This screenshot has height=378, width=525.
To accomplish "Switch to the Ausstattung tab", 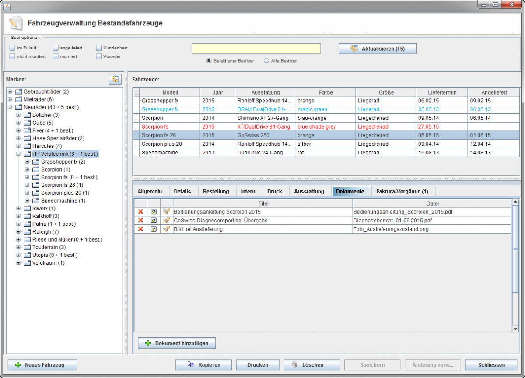I will point(309,192).
